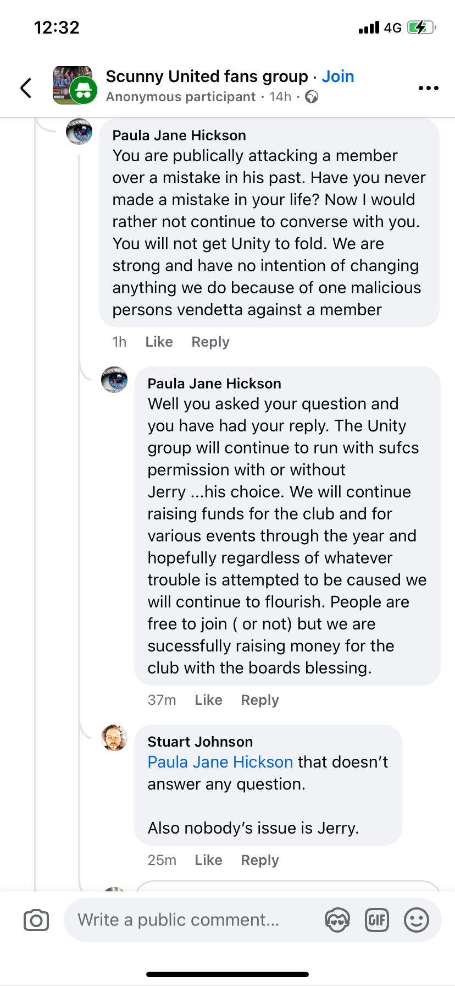Like Stuart Johnson's comment
This screenshot has height=986, width=455.
click(x=208, y=860)
